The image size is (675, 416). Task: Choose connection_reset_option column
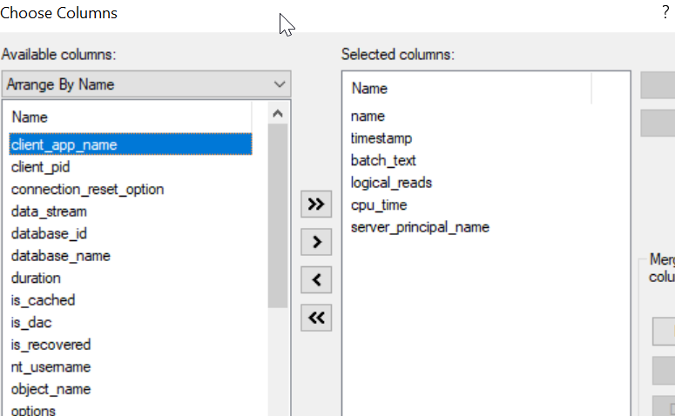coord(87,189)
